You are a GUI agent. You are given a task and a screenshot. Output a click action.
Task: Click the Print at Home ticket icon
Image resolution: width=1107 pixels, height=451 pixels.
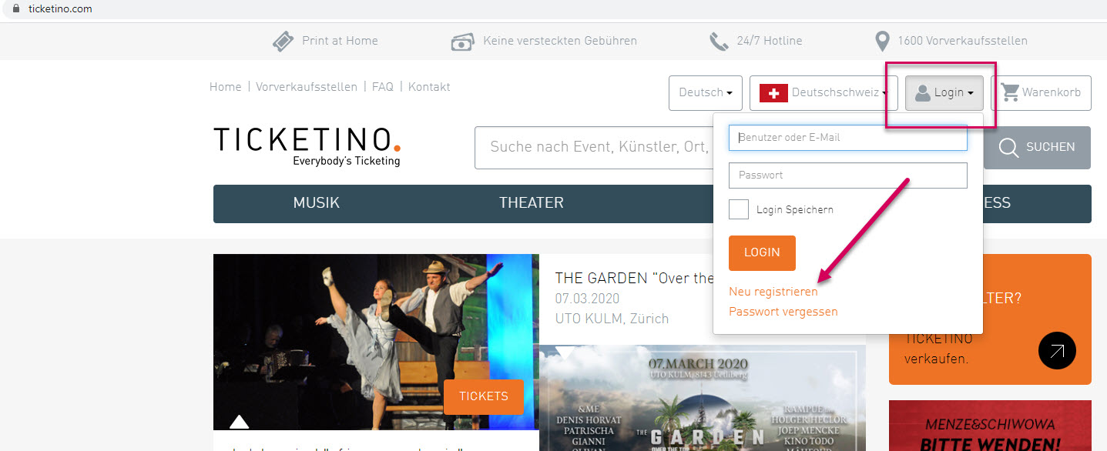tap(283, 41)
